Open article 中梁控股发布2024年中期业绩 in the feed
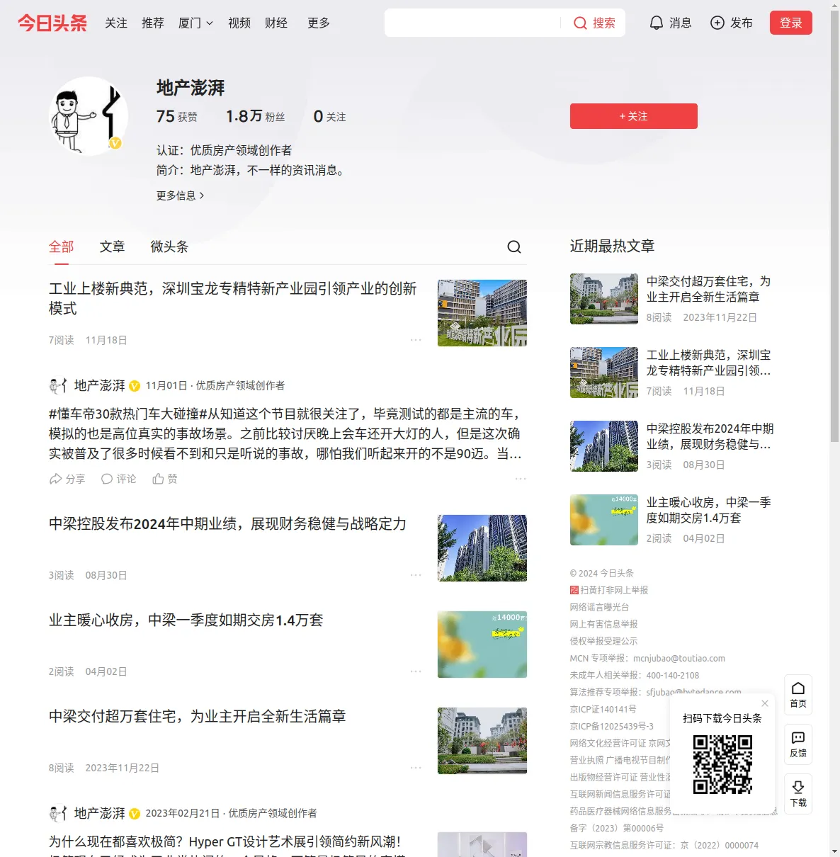This screenshot has width=840, height=857. pyautogui.click(x=227, y=524)
